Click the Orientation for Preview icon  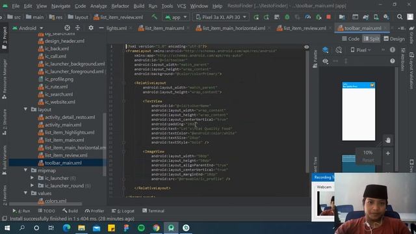(x=339, y=50)
